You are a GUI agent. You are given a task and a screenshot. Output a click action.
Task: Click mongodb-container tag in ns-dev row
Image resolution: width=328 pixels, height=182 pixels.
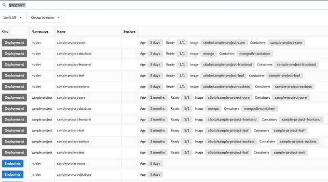tap(255, 53)
